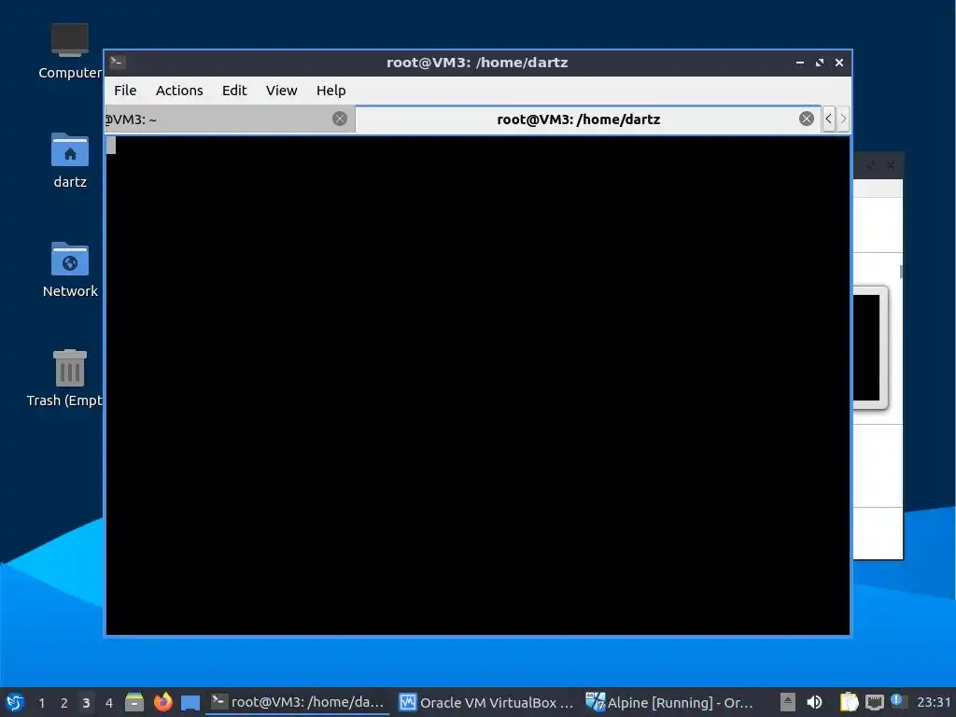Screen dimensions: 956x717
Task: Open the Network desktop icon
Action: tap(69, 270)
